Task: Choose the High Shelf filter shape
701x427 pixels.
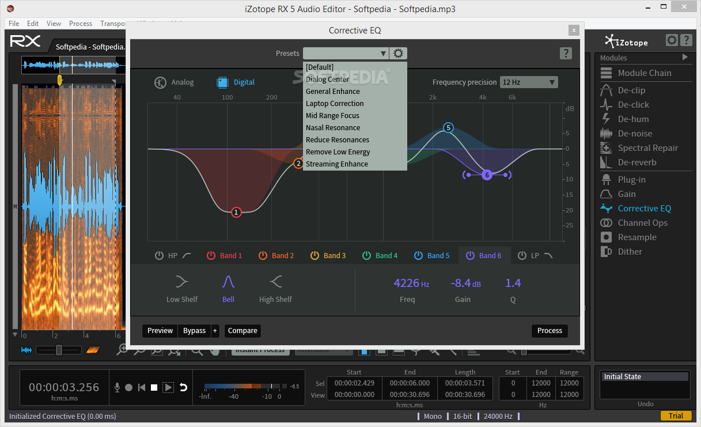Action: (275, 288)
